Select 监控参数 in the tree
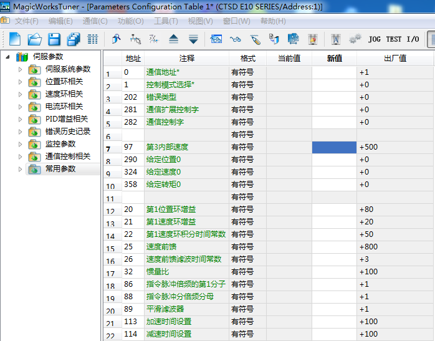 tap(60, 144)
